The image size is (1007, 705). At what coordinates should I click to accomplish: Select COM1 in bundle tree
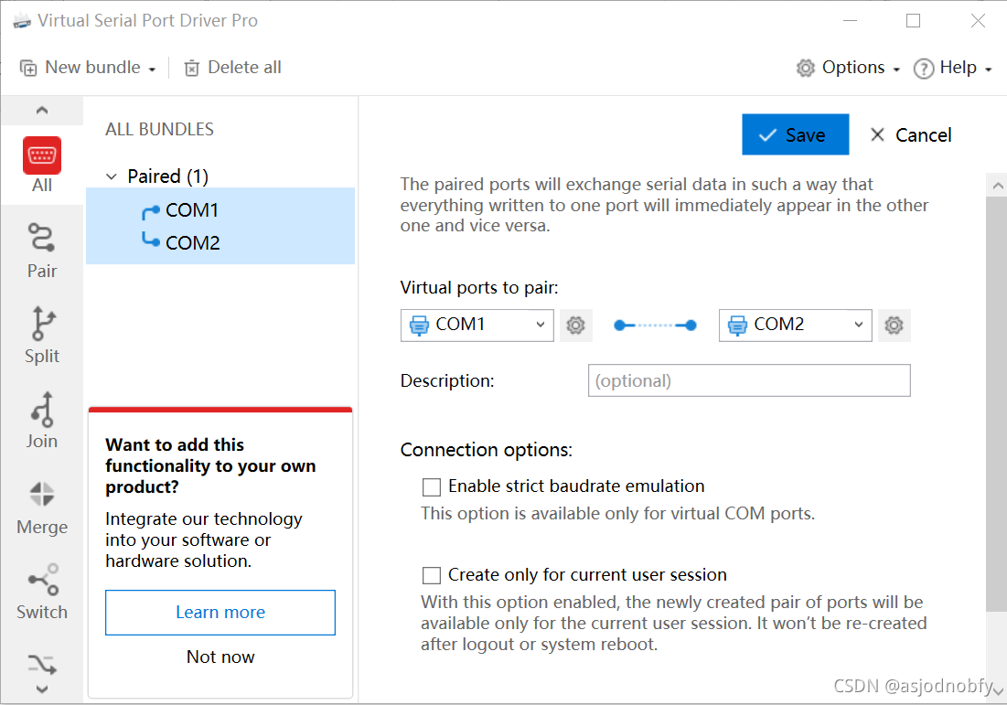pyautogui.click(x=192, y=210)
